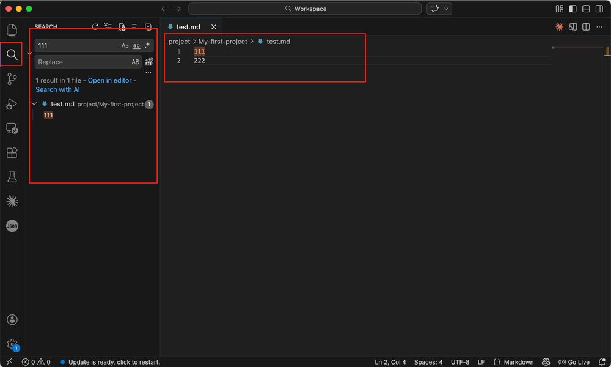Collapse the Replace field toggle chevron

point(30,54)
